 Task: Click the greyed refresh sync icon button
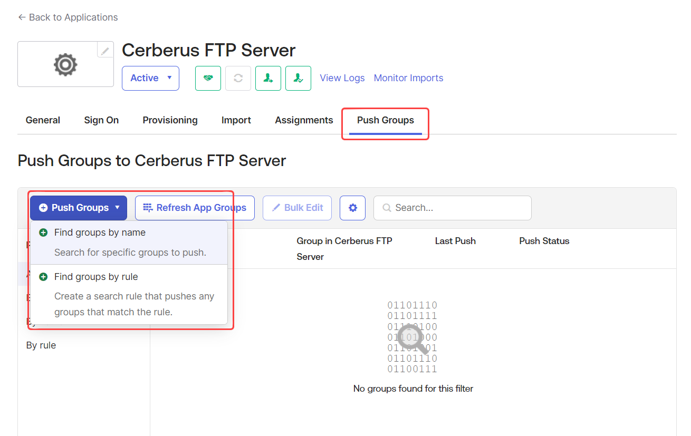tap(238, 78)
